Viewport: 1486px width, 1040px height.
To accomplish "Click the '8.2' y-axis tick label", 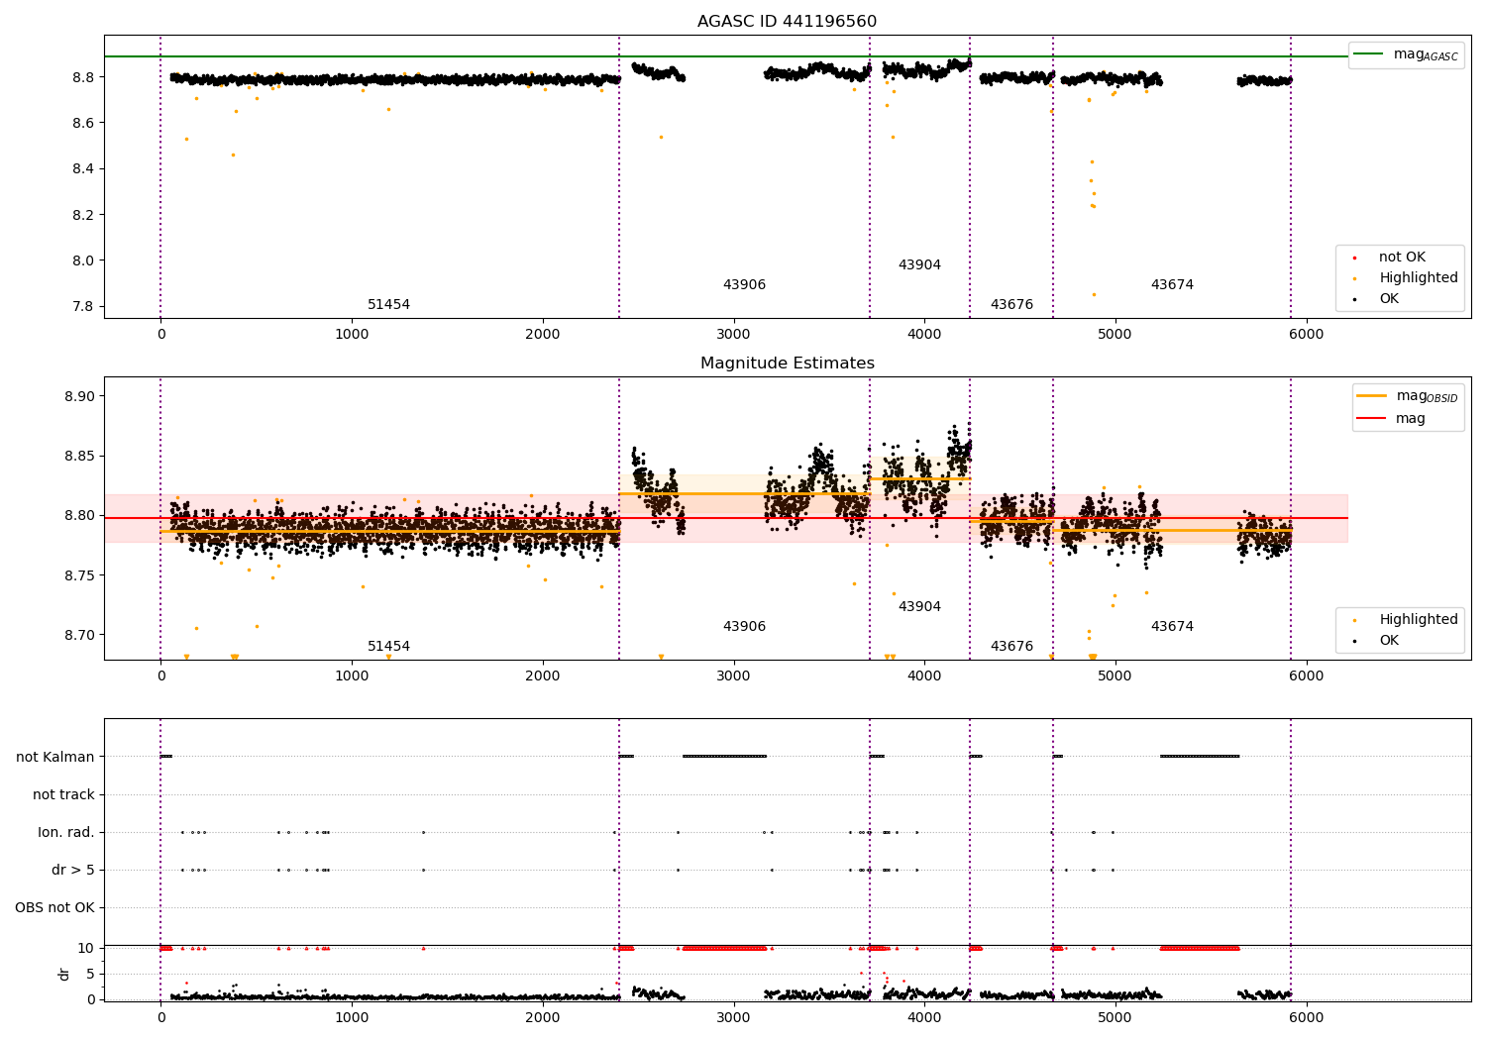I will (83, 215).
